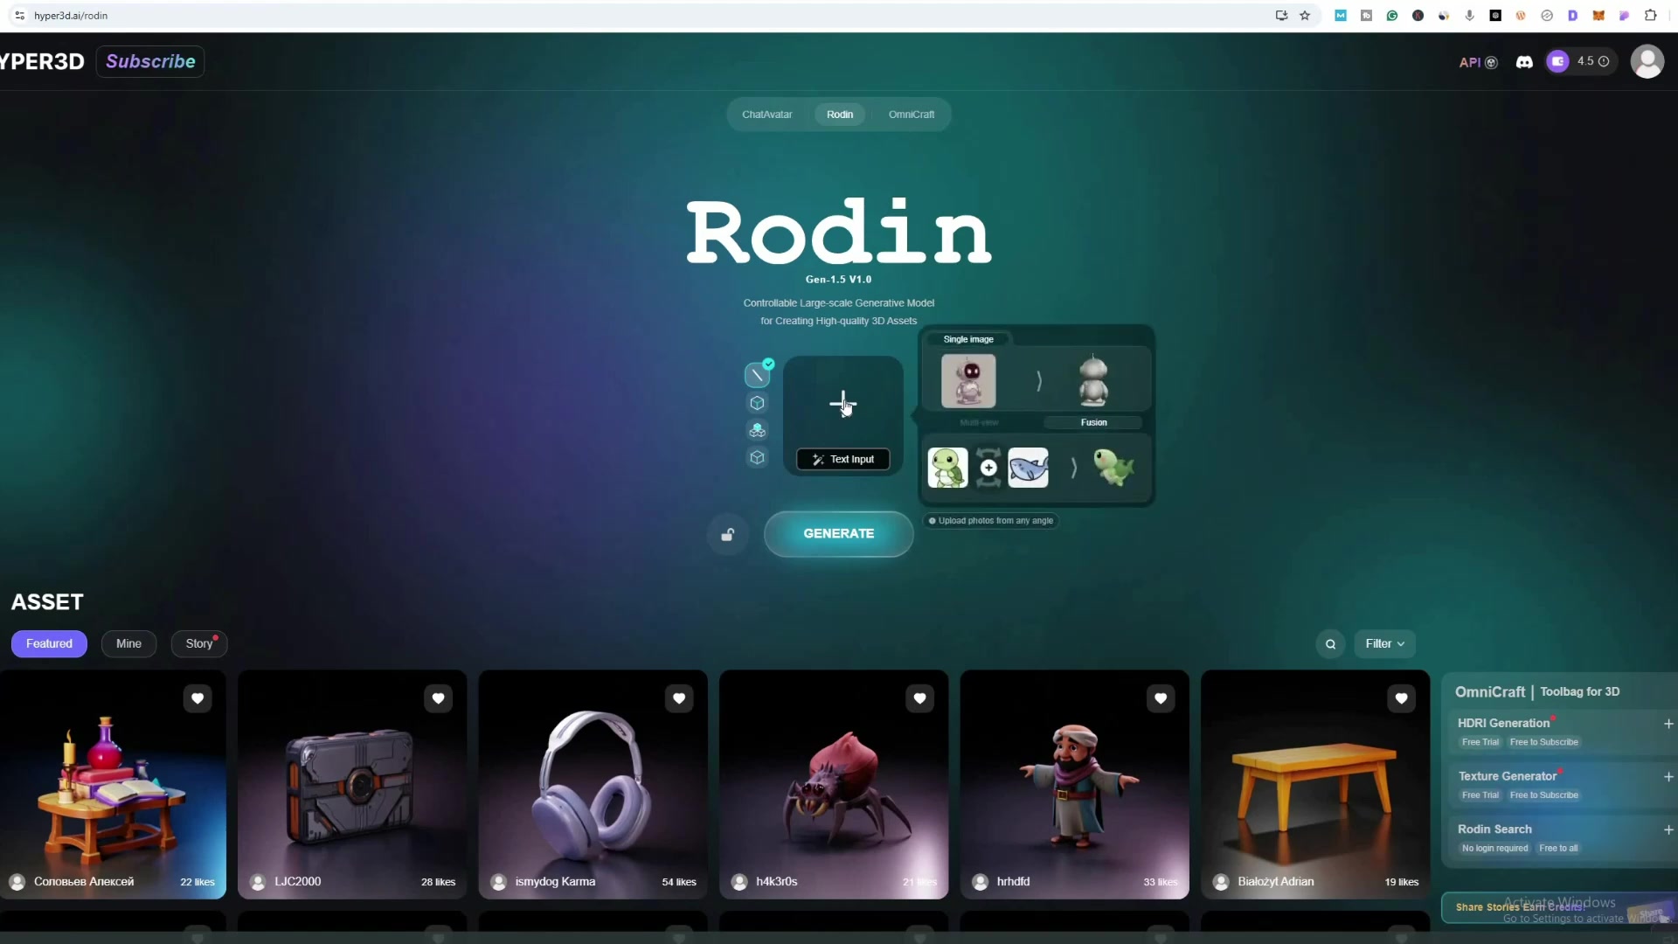This screenshot has width=1678, height=944.
Task: Click the Text Input magic wand icon
Action: (818, 459)
